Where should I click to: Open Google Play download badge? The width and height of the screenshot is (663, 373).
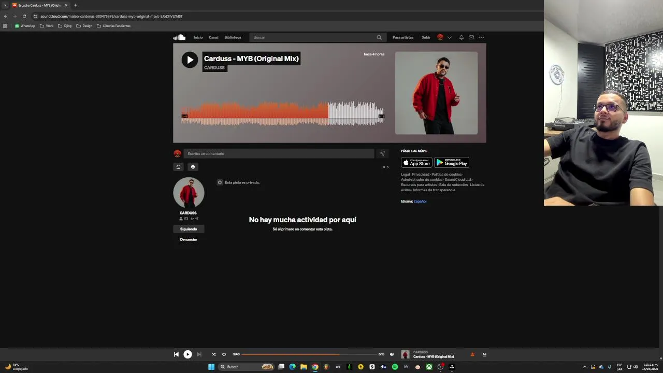point(452,162)
